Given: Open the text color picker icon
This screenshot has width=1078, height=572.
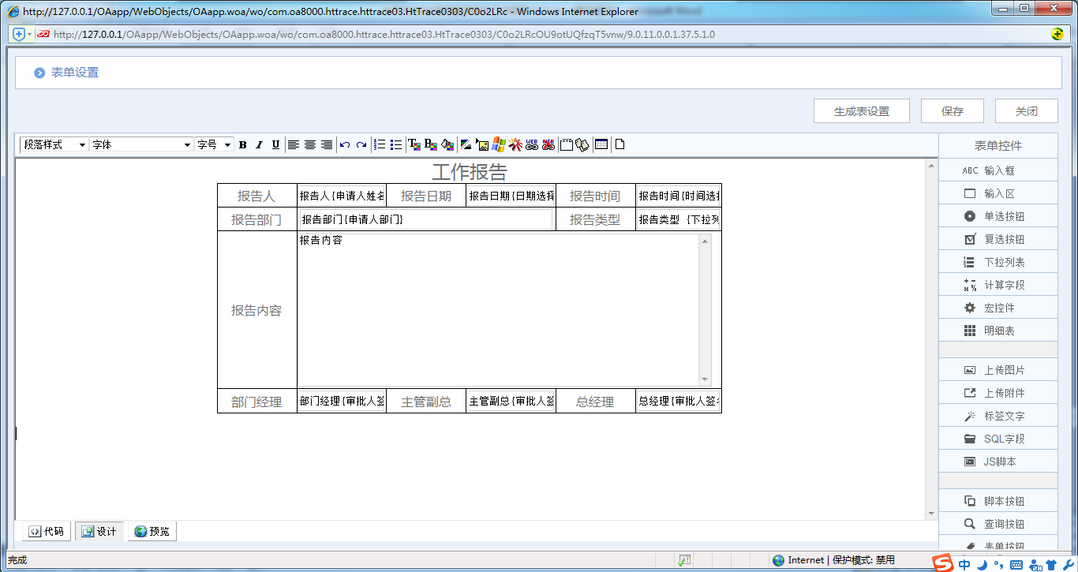Looking at the screenshot, I should [x=414, y=144].
